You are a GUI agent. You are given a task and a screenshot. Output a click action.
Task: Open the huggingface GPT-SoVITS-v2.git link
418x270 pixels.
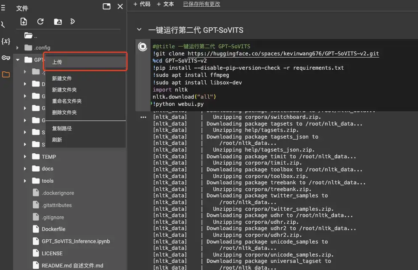pyautogui.click(x=283, y=53)
